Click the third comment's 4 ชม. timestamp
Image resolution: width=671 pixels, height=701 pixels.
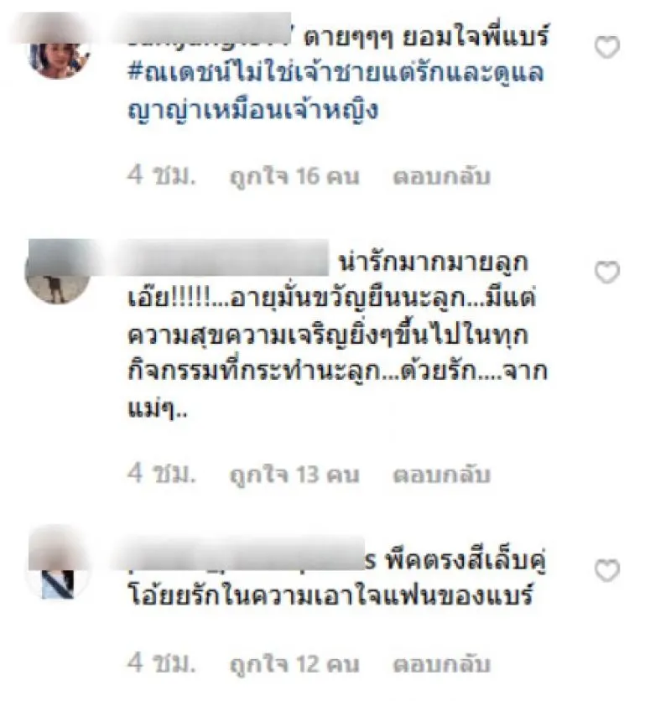[x=162, y=662]
